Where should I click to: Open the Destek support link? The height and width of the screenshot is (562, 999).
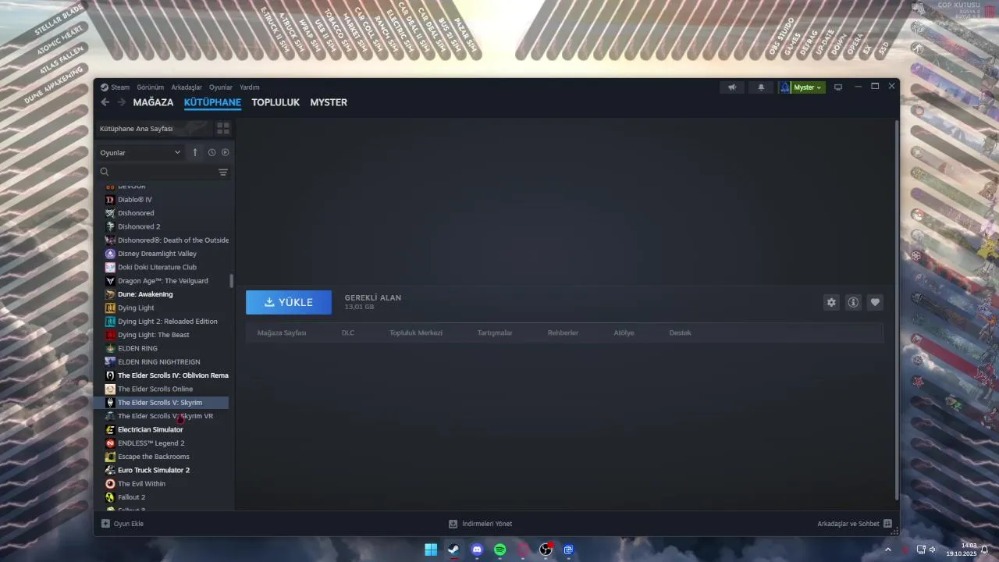(680, 333)
